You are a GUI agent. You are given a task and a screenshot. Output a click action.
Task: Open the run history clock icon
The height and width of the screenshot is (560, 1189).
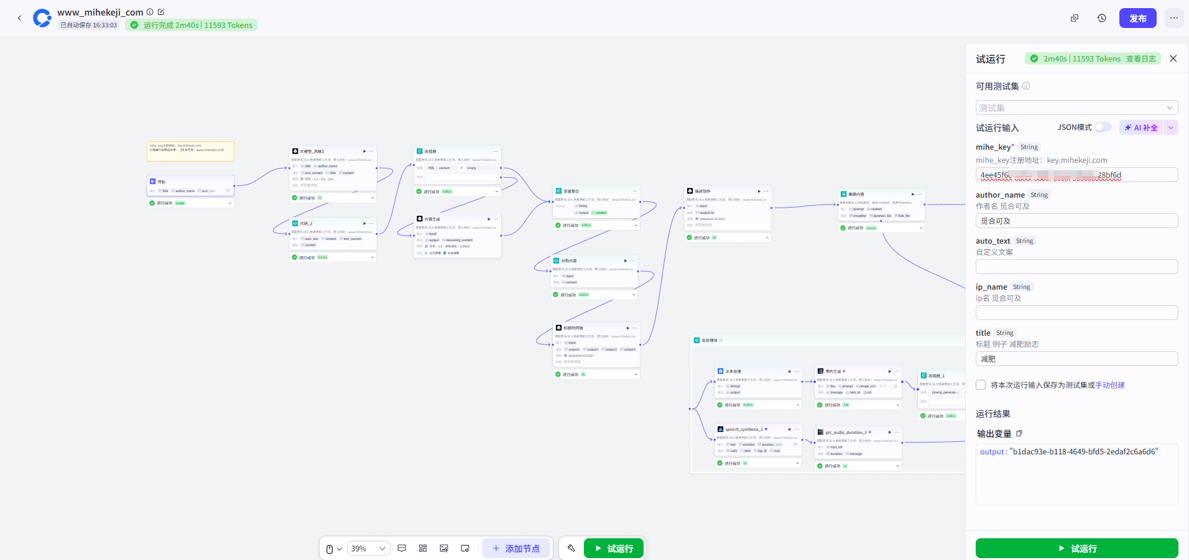tap(1101, 18)
